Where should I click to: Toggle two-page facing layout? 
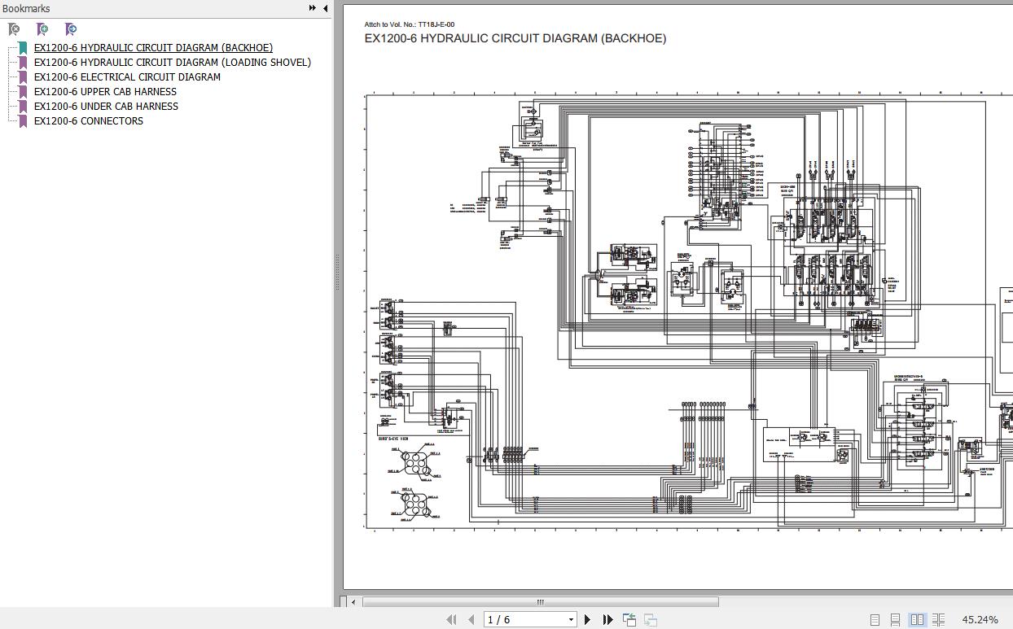pyautogui.click(x=917, y=619)
